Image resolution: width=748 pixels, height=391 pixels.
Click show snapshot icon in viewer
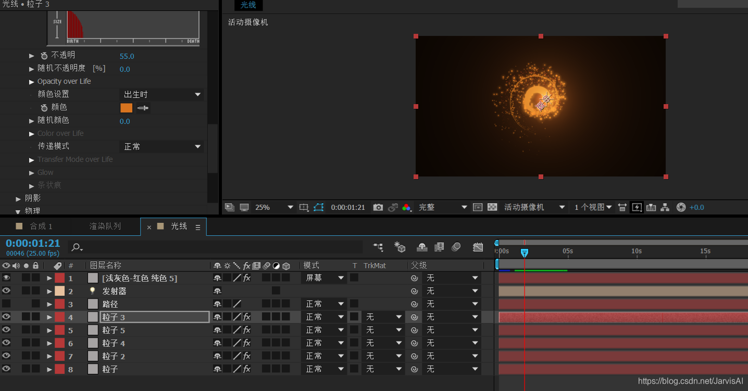[x=393, y=207]
